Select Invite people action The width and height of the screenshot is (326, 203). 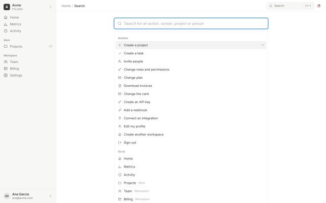pos(191,61)
